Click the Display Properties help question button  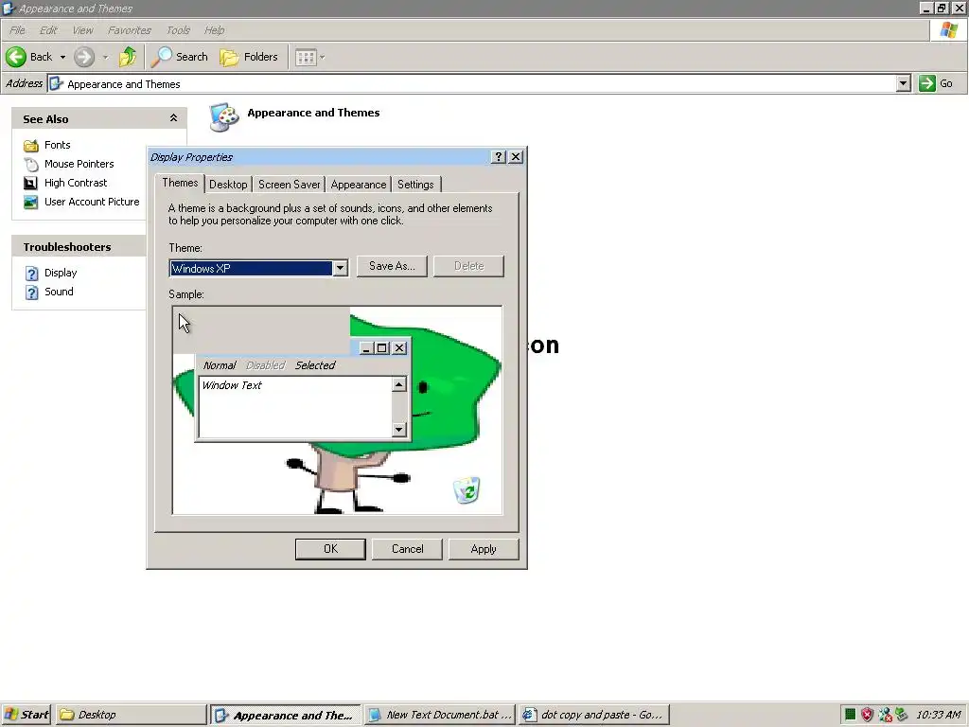click(498, 157)
